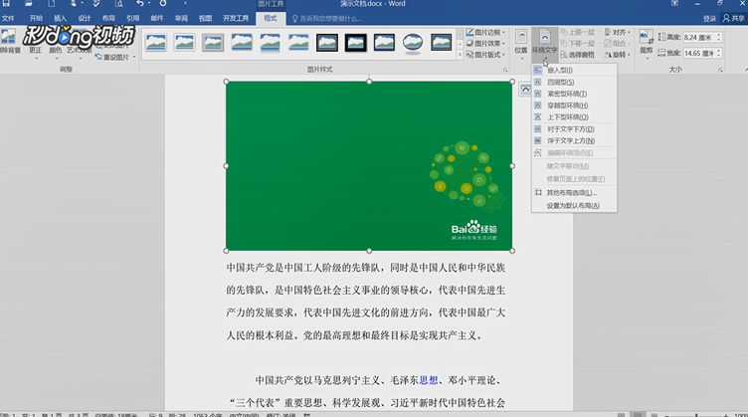Image resolution: width=748 pixels, height=417 pixels.
Task: Open the Picture Layout (图片版式) dropdown
Action: coord(485,55)
